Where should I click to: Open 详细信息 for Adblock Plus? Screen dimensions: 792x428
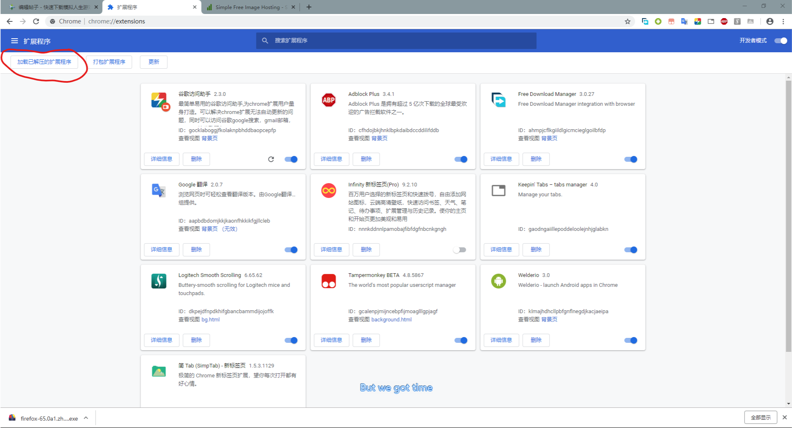331,159
